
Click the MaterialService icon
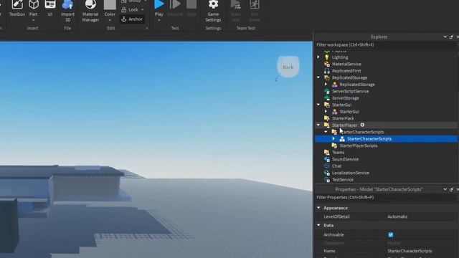pos(327,64)
